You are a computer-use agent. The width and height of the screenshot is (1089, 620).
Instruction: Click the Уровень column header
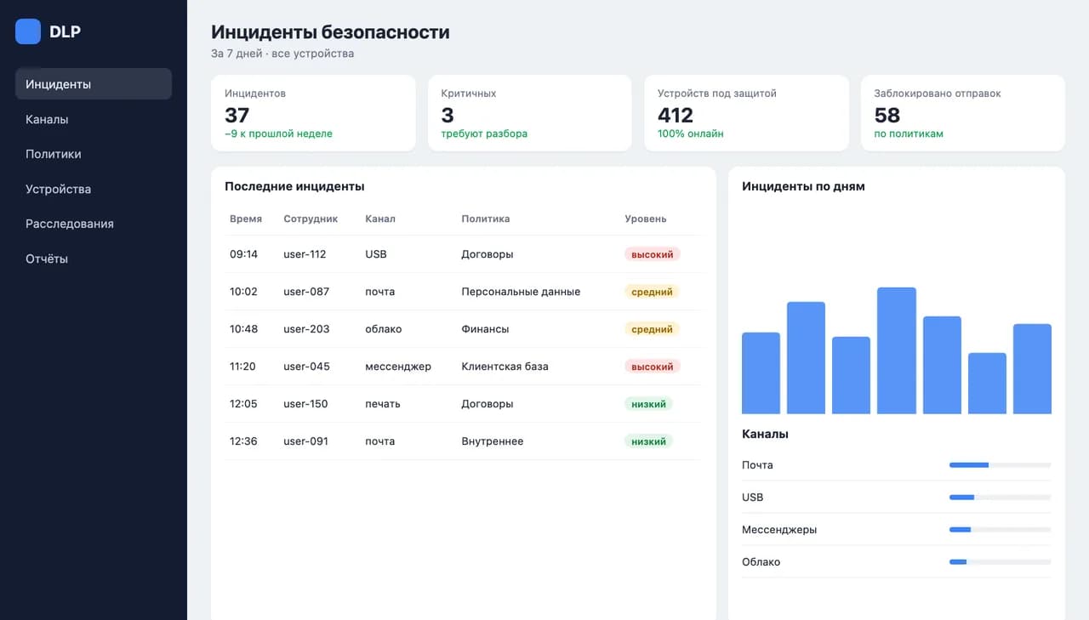pos(646,219)
